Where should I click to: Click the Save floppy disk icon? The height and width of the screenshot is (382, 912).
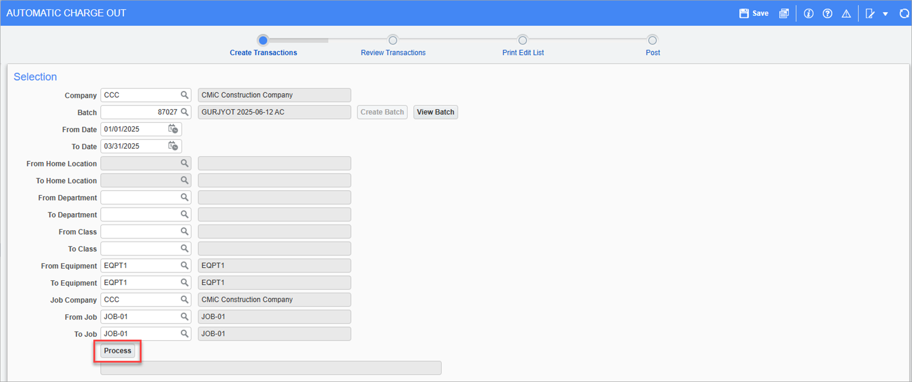tap(744, 13)
